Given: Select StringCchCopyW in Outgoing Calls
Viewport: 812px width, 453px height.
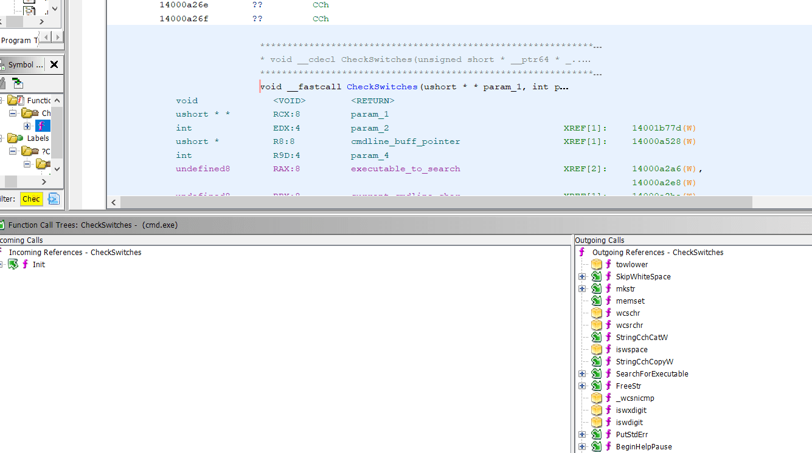Looking at the screenshot, I should tap(645, 362).
